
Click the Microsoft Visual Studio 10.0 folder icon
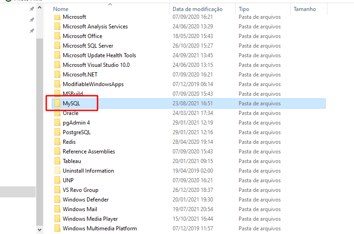[x=57, y=65]
